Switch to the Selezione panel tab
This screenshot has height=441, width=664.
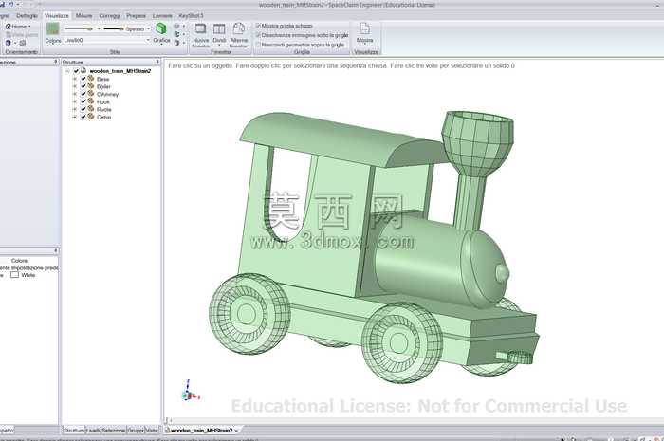pyautogui.click(x=114, y=430)
